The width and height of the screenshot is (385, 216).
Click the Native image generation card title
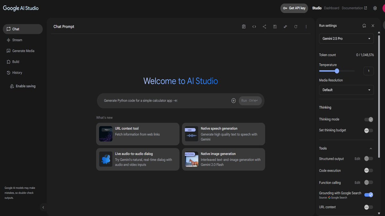click(x=218, y=154)
